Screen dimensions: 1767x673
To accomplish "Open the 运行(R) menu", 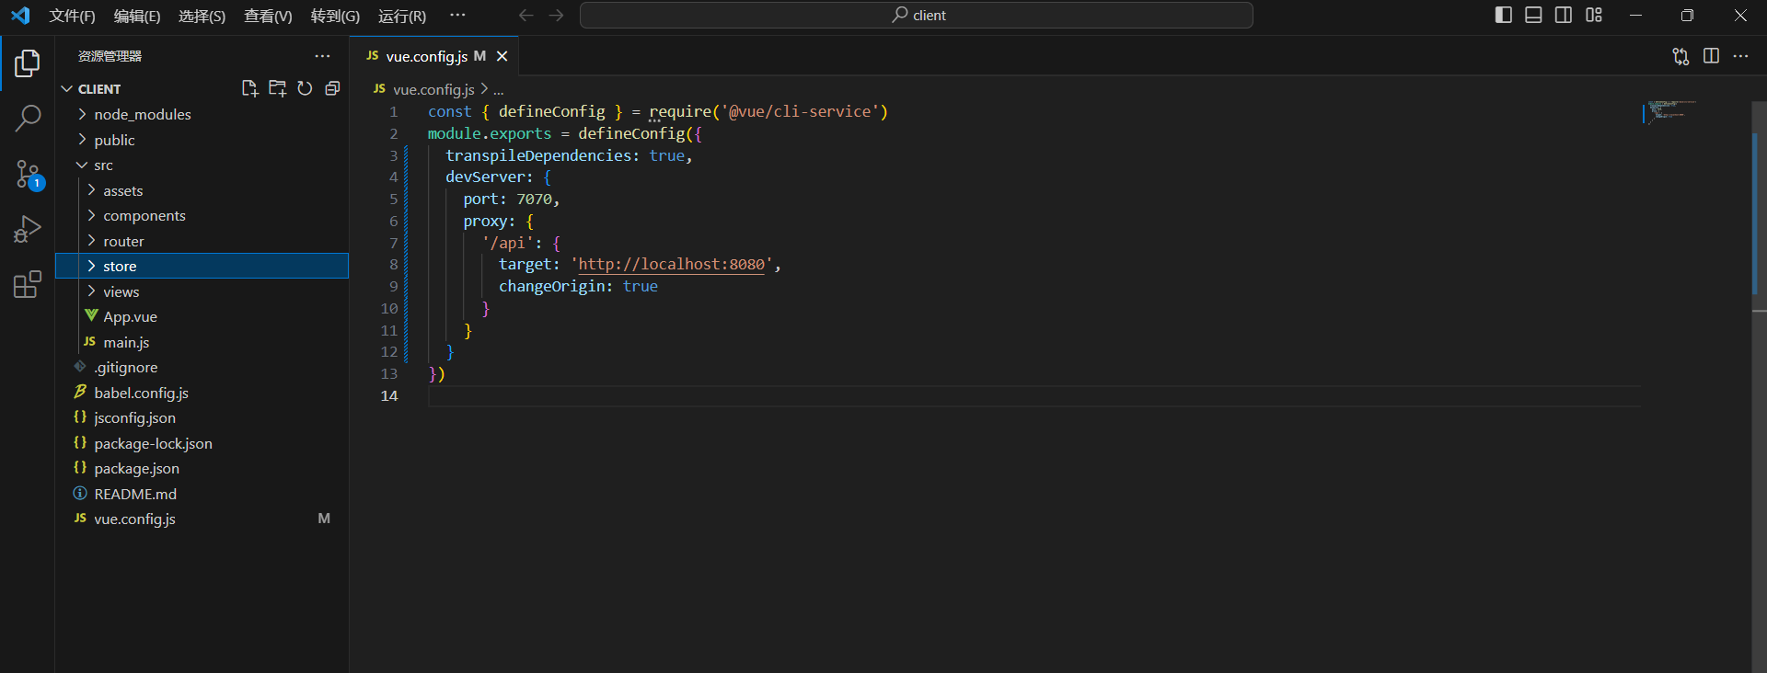I will pos(401,16).
